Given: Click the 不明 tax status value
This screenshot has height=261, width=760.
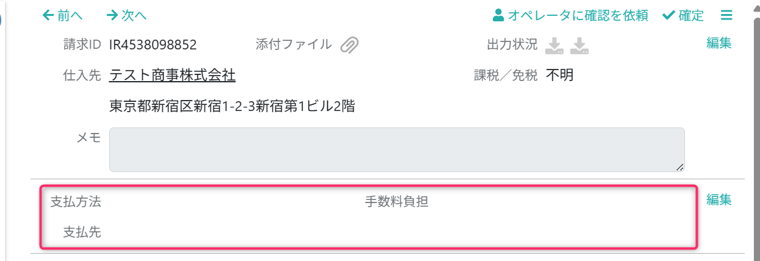Looking at the screenshot, I should [559, 76].
